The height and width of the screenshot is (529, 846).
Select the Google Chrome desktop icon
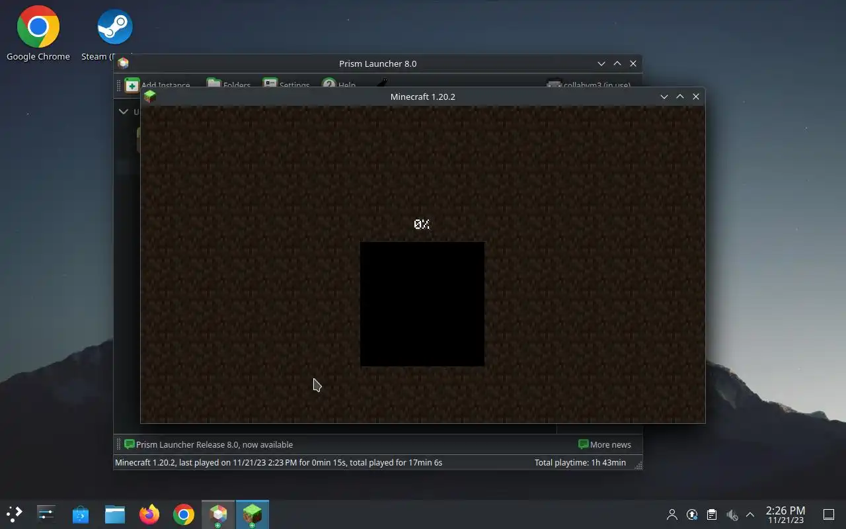pos(38,33)
